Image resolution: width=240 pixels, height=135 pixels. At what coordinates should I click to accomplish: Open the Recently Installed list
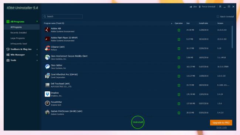pyautogui.click(x=18, y=33)
